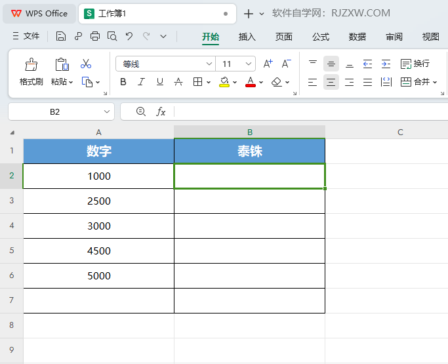Click the Undo arrow
448x364 pixels.
pyautogui.click(x=129, y=36)
